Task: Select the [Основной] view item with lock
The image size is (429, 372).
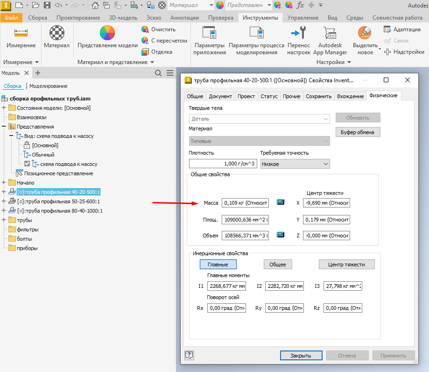Action: point(45,145)
